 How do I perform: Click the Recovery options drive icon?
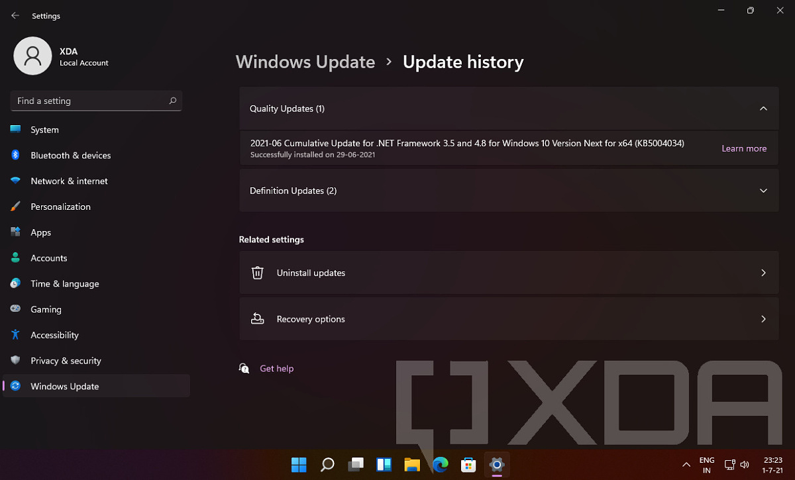pos(258,319)
